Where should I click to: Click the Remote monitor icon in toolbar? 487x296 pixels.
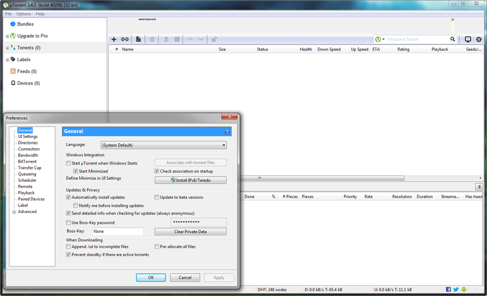[x=468, y=39]
